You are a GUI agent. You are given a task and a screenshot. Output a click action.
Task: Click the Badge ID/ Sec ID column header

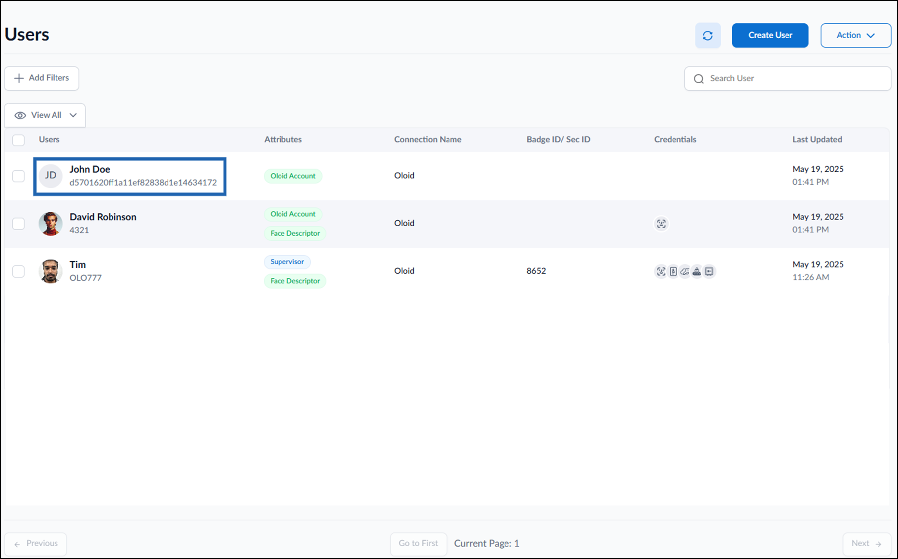point(559,140)
